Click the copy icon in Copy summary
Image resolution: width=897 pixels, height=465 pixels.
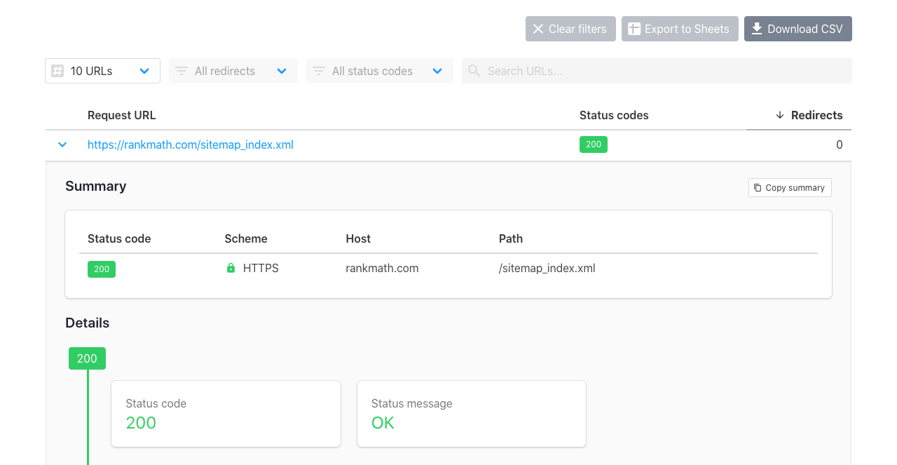[x=758, y=187]
